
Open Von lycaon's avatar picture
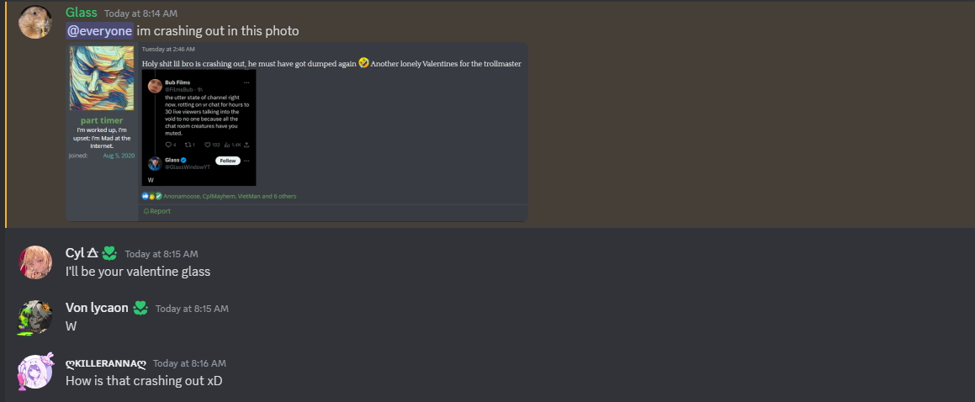coord(34,317)
